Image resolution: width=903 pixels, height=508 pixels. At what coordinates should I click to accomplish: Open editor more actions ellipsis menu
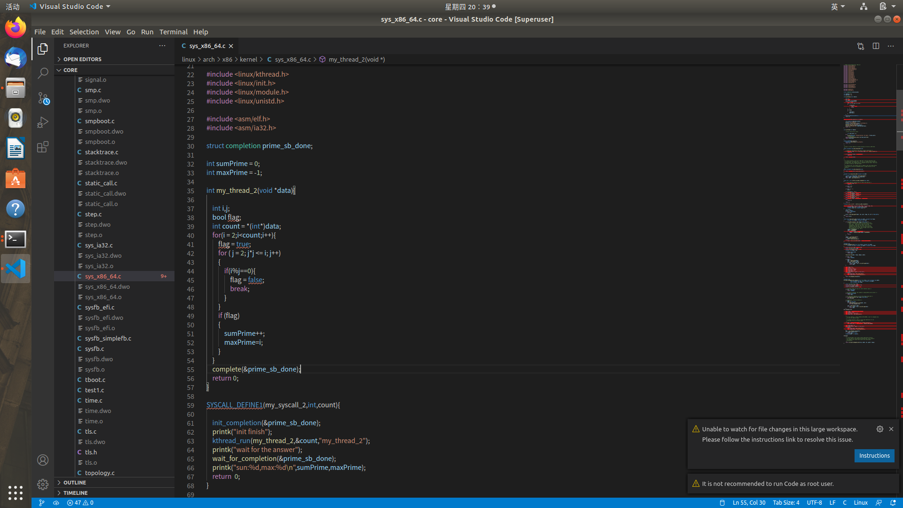coord(891,46)
